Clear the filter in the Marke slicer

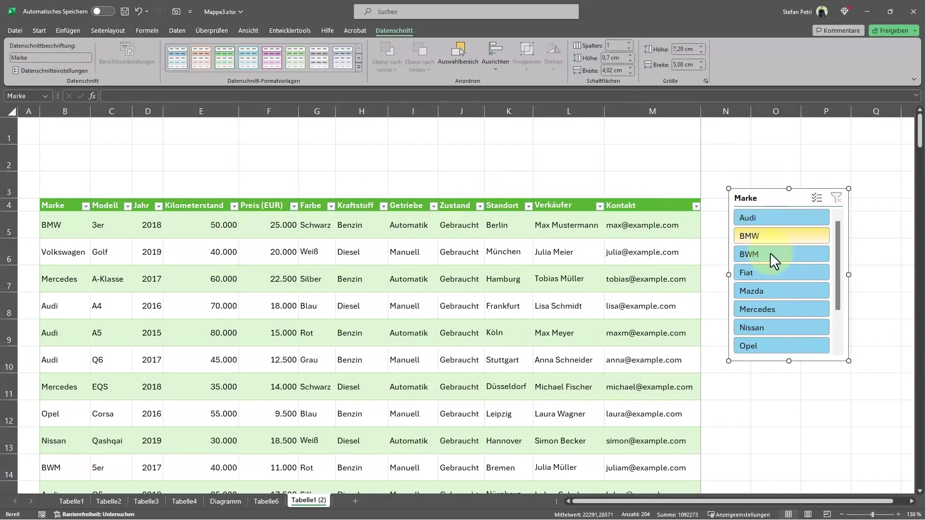coord(836,198)
